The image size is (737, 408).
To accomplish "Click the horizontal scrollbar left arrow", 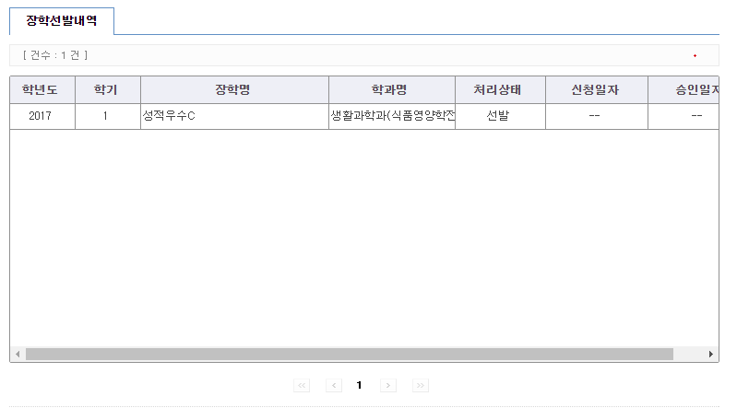I will click(18, 354).
